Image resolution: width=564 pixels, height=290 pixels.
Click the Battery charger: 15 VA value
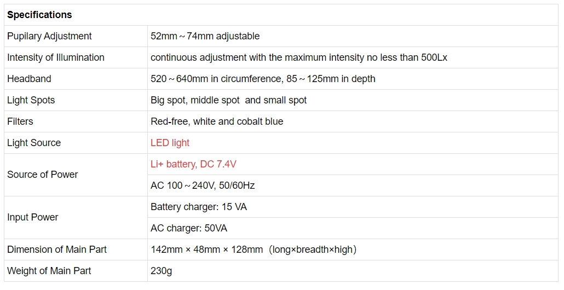(x=199, y=207)
